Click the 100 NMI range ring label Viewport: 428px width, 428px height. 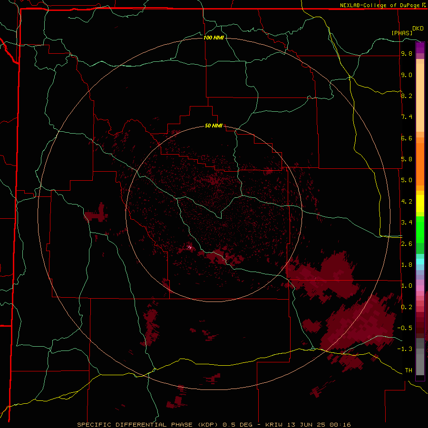tap(214, 38)
